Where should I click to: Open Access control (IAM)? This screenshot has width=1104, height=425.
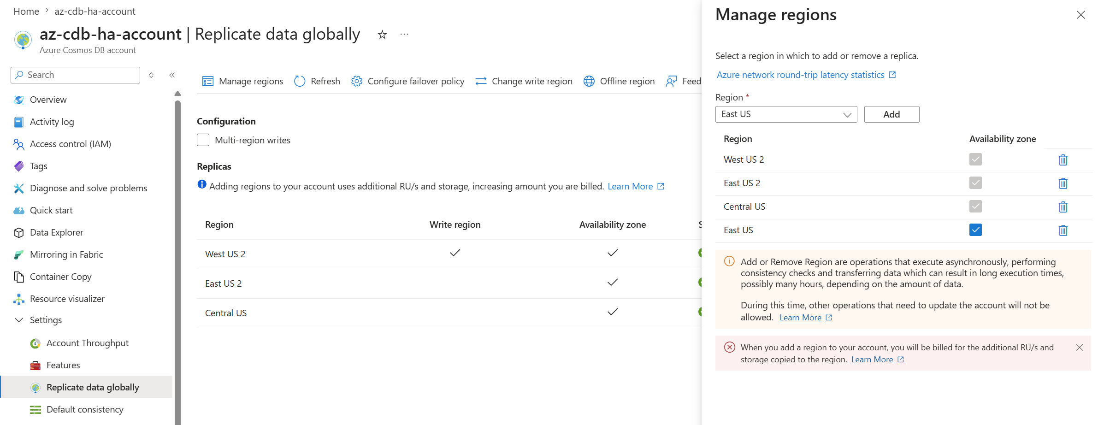[70, 144]
